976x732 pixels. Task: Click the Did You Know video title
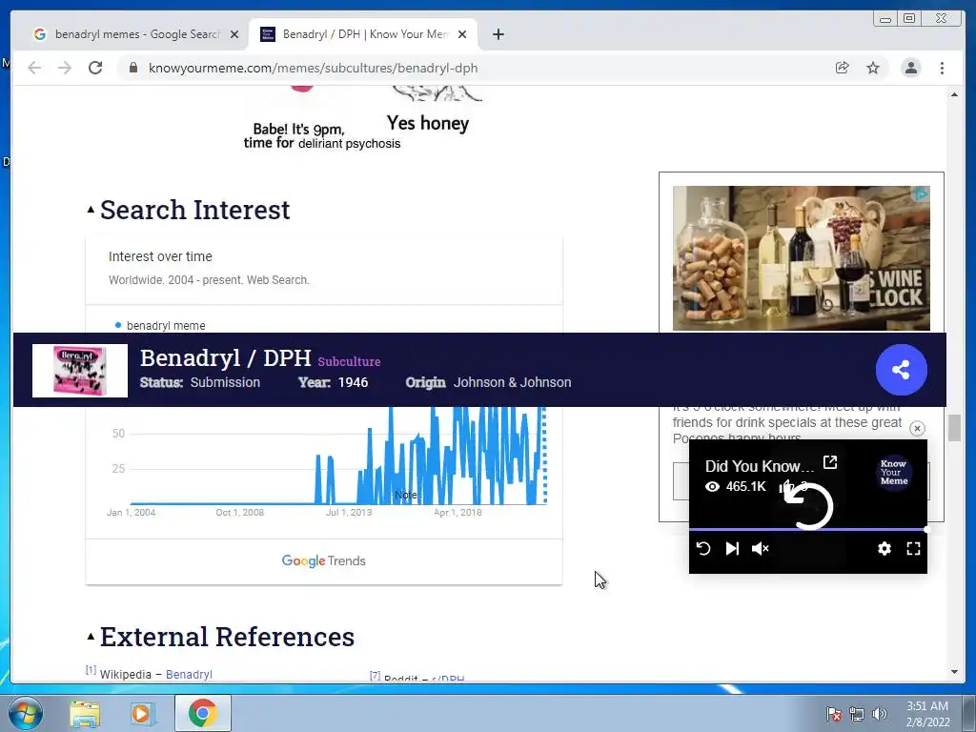pyautogui.click(x=760, y=466)
